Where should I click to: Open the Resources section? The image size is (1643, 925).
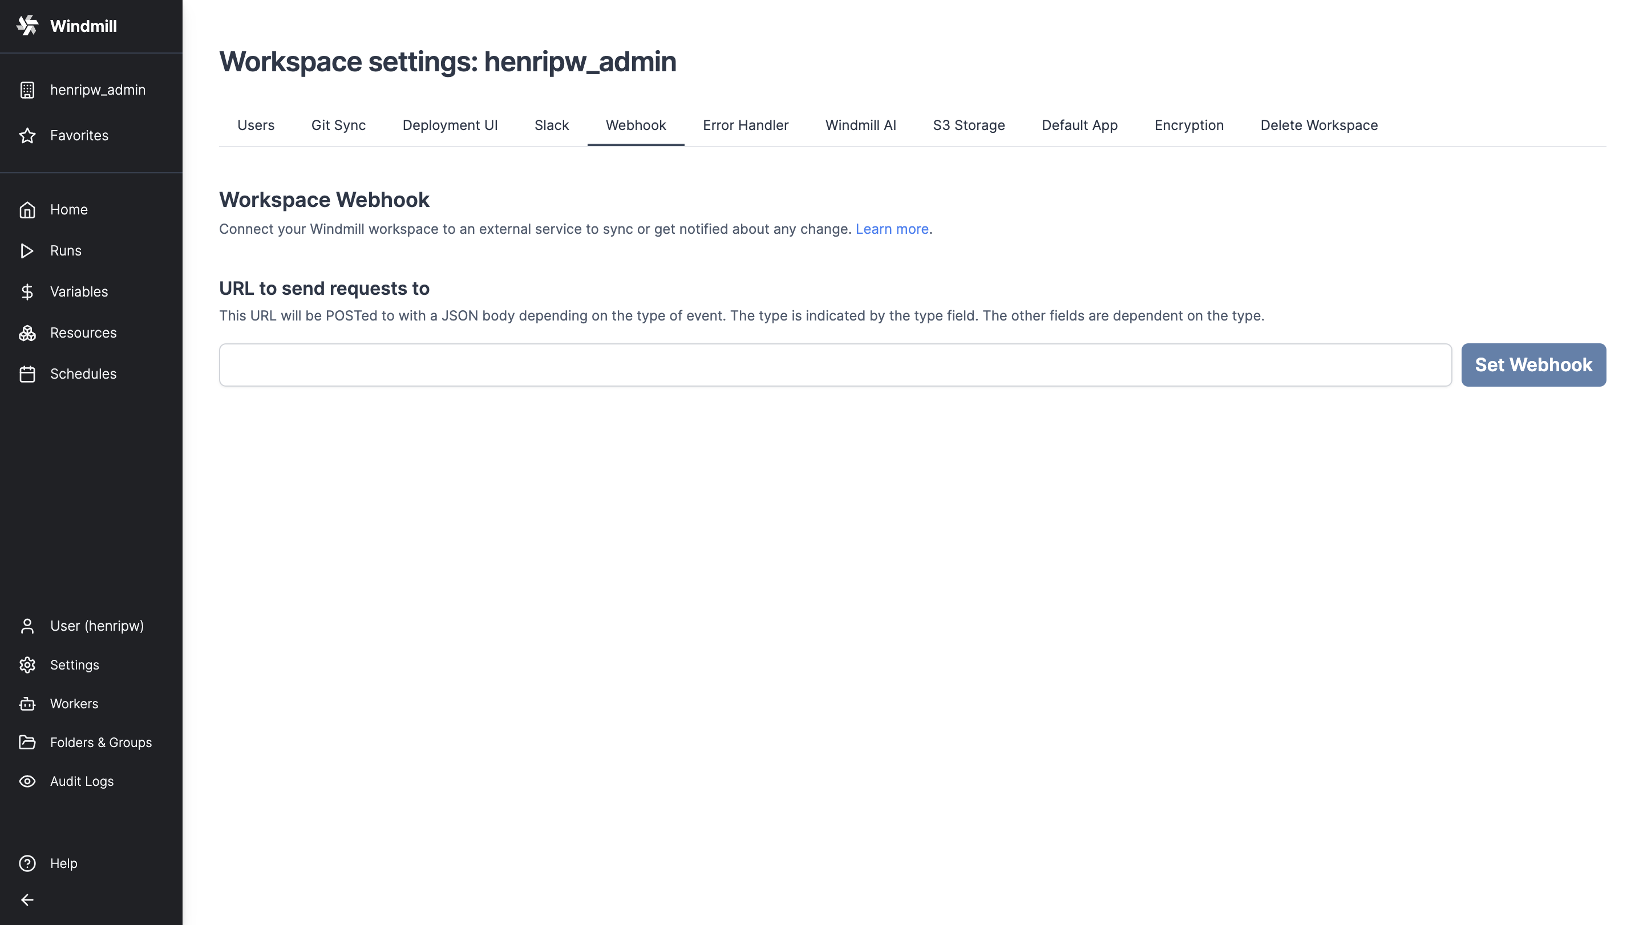(83, 332)
